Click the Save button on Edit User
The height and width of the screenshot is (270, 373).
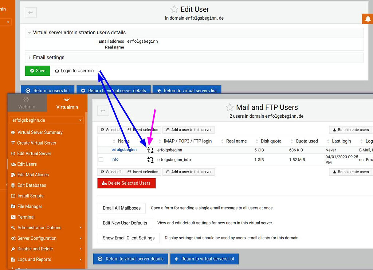click(x=38, y=71)
